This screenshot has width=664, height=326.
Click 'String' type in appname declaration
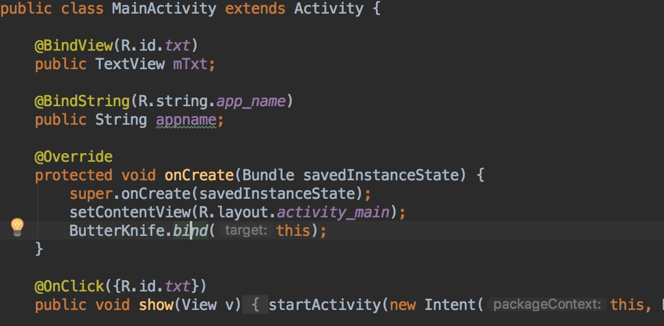tap(121, 120)
